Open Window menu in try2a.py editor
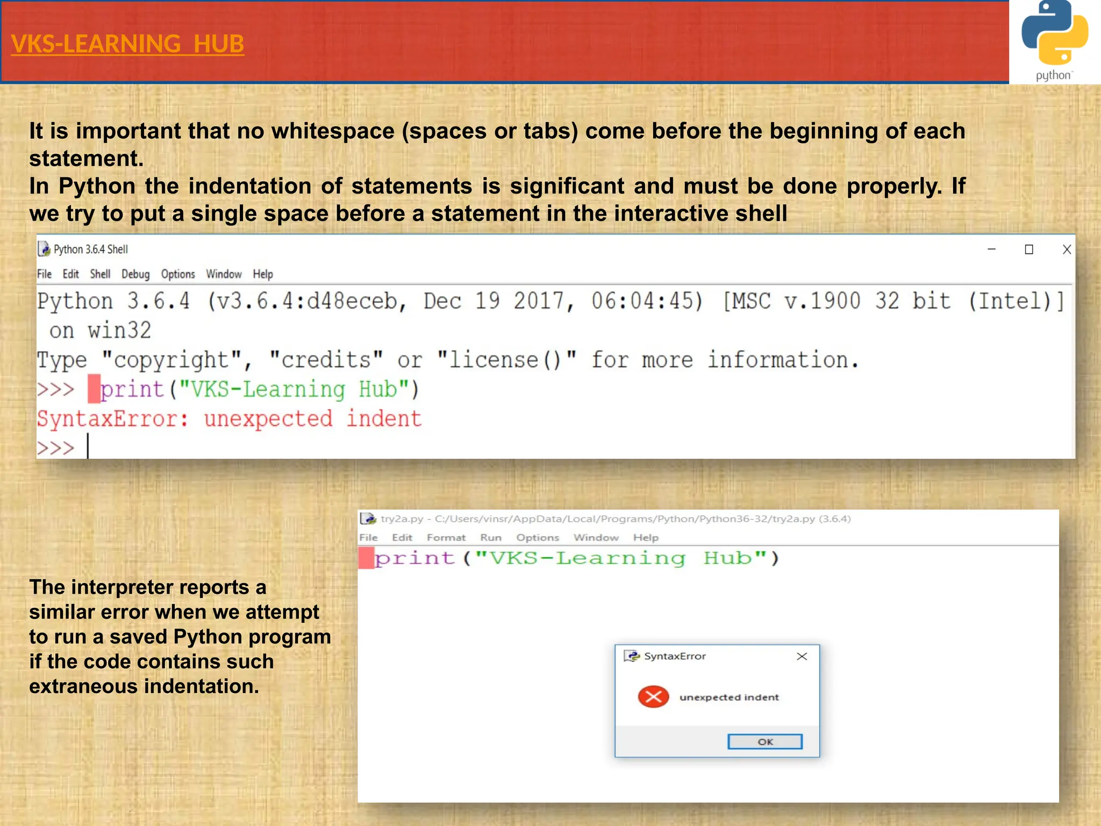 [596, 538]
